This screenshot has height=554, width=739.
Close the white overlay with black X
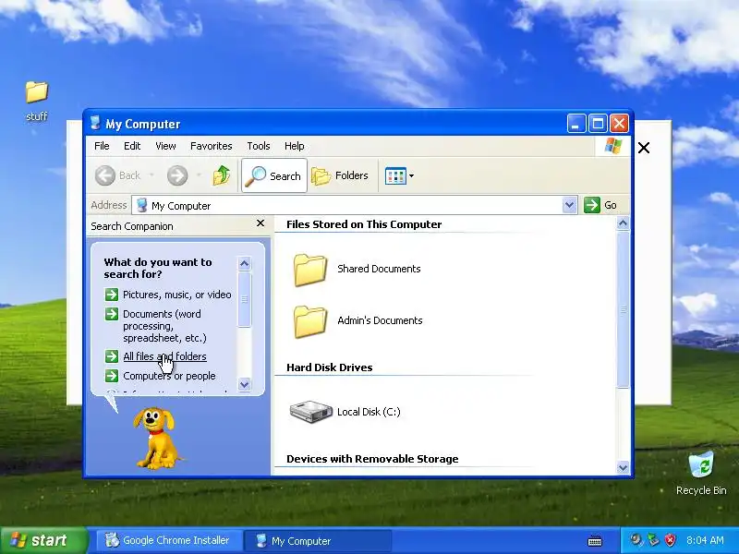pos(644,148)
